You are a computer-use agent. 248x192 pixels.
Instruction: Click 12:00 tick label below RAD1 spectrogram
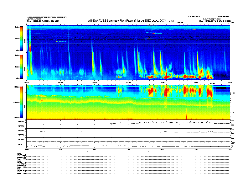coord(128,83)
